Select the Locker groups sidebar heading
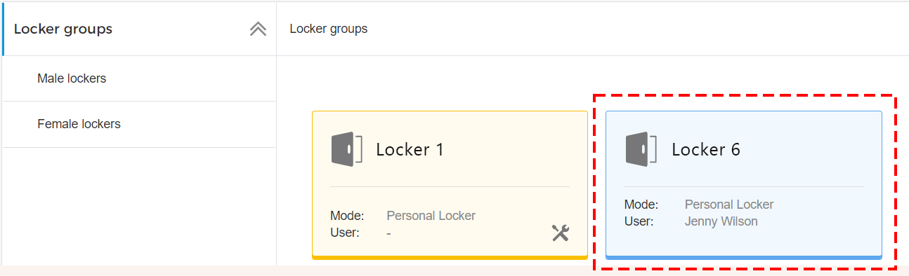Screen dimensions: 909x276 63,29
